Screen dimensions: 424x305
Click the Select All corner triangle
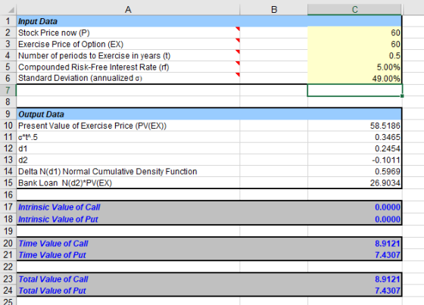(x=11, y=11)
